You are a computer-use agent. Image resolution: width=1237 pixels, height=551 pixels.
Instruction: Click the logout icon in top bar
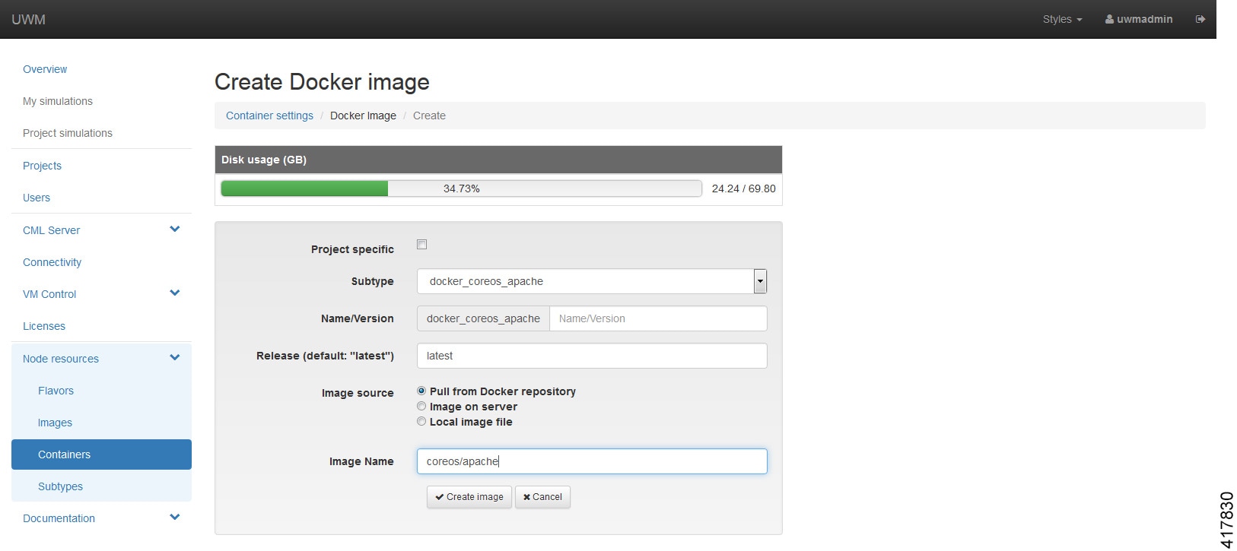[1200, 19]
